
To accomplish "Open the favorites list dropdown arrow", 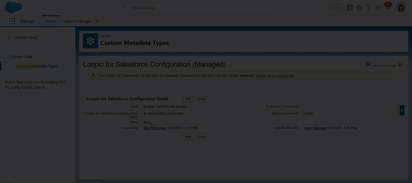I will 339,8.
